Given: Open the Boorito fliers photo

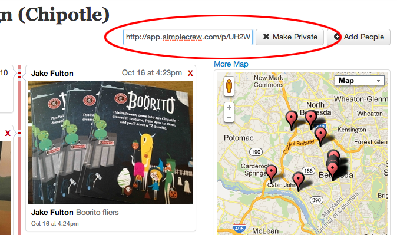Looking at the screenshot, I should click(x=111, y=143).
